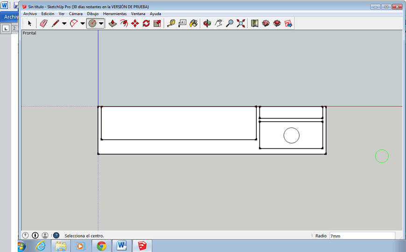Screen dimensions: 406x252
Task: Click the Send to LayOut icon
Action: [x=288, y=24]
